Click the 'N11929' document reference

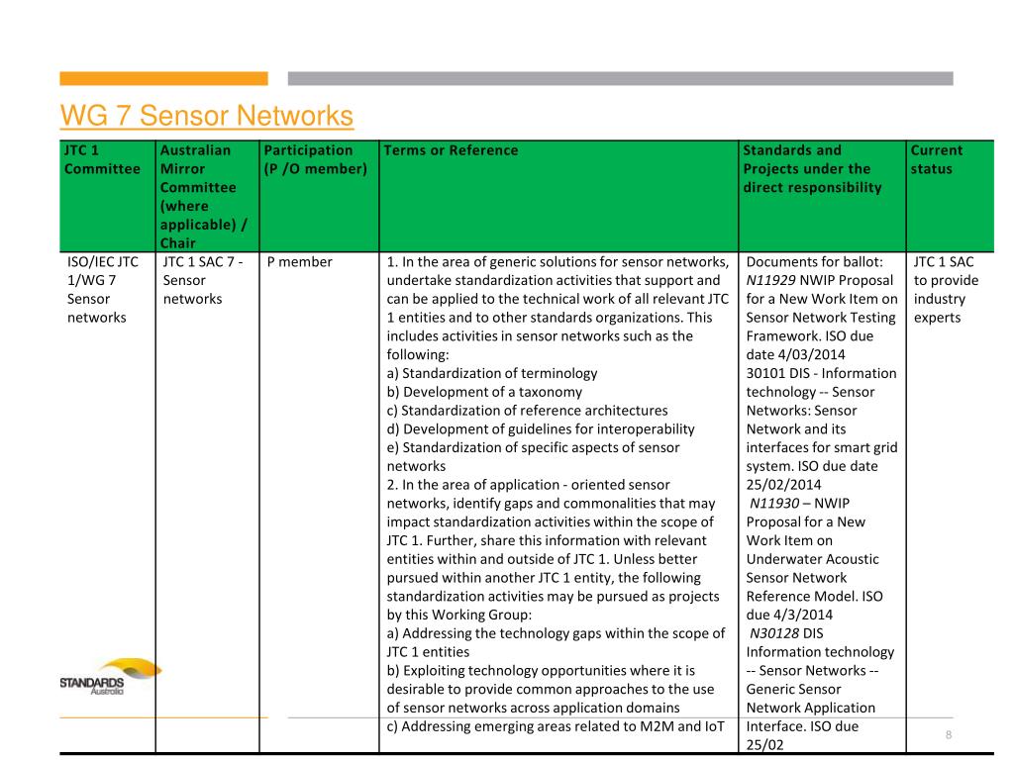point(770,280)
